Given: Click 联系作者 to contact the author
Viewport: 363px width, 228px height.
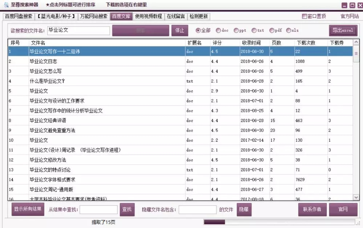Looking at the screenshot, I should point(312,209).
